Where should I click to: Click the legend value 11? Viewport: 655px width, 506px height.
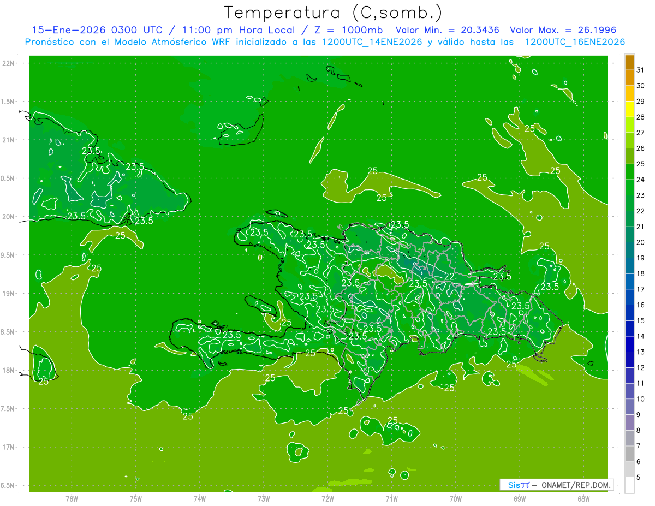(641, 383)
